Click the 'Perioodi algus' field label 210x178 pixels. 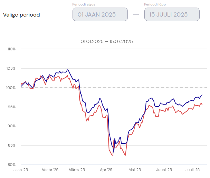click(x=84, y=4)
